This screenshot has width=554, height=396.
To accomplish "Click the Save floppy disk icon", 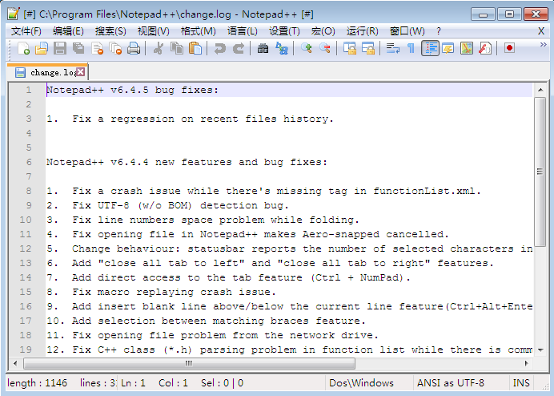I will tap(60, 48).
